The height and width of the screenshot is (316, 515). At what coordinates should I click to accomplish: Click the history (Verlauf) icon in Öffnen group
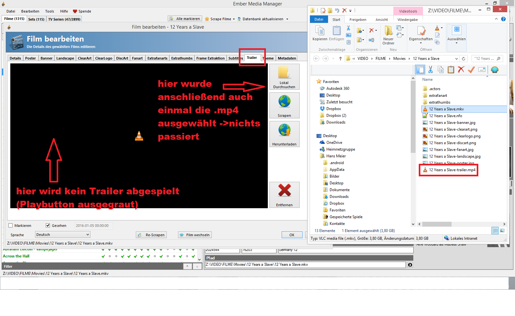[x=437, y=42]
